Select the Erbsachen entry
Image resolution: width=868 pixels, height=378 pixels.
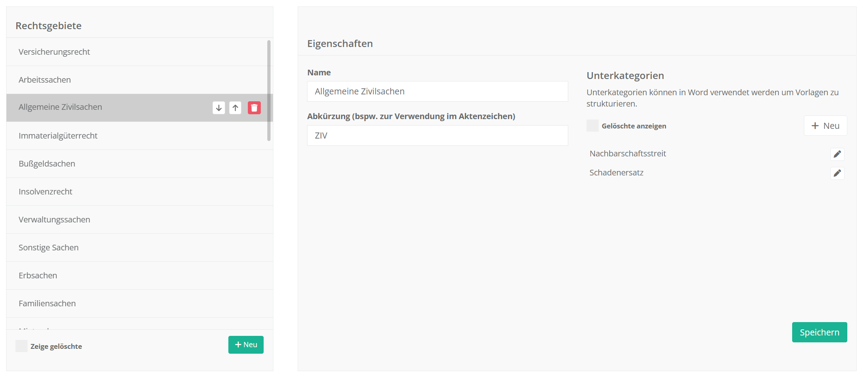[38, 275]
